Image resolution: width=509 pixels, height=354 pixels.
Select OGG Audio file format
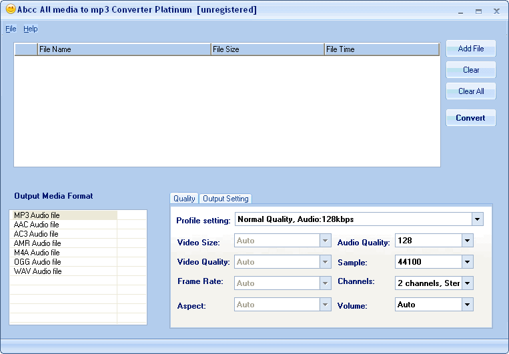[37, 262]
